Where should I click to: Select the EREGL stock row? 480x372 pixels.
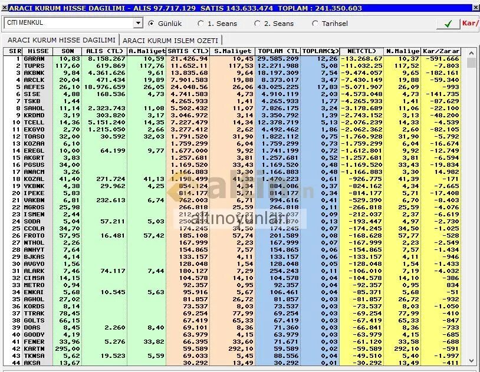(x=232, y=151)
